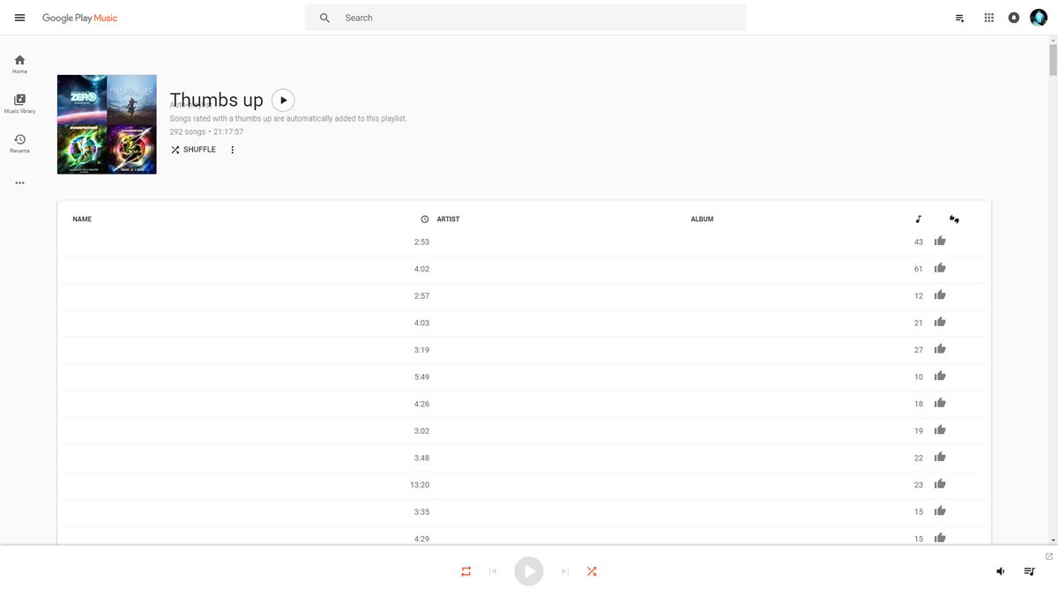Viewport: 1058px width, 595px height.
Task: Click the Google Play Music logo
Action: pyautogui.click(x=79, y=18)
